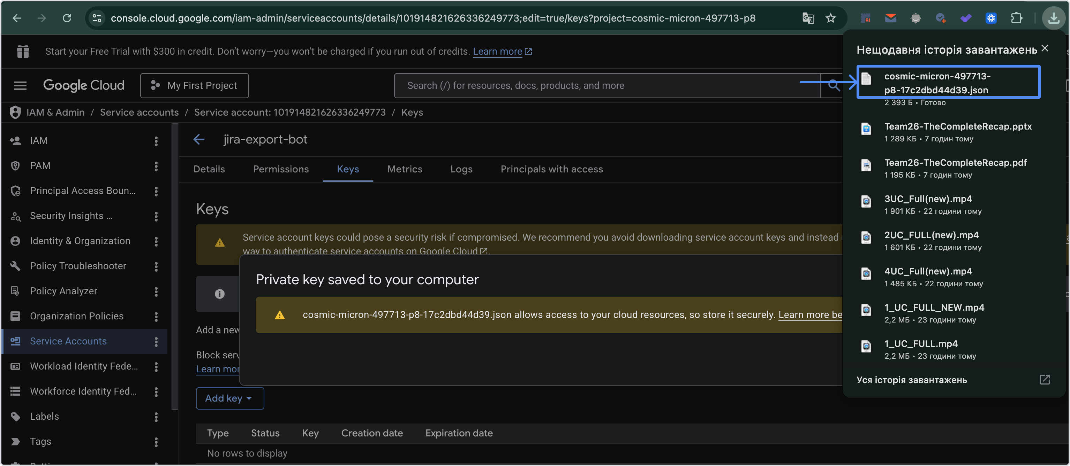Open Team26-TheCompleteRecap.pptx download
The height and width of the screenshot is (466, 1070).
point(957,126)
